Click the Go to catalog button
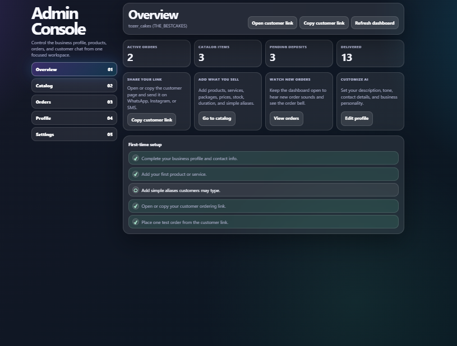 pos(217,119)
